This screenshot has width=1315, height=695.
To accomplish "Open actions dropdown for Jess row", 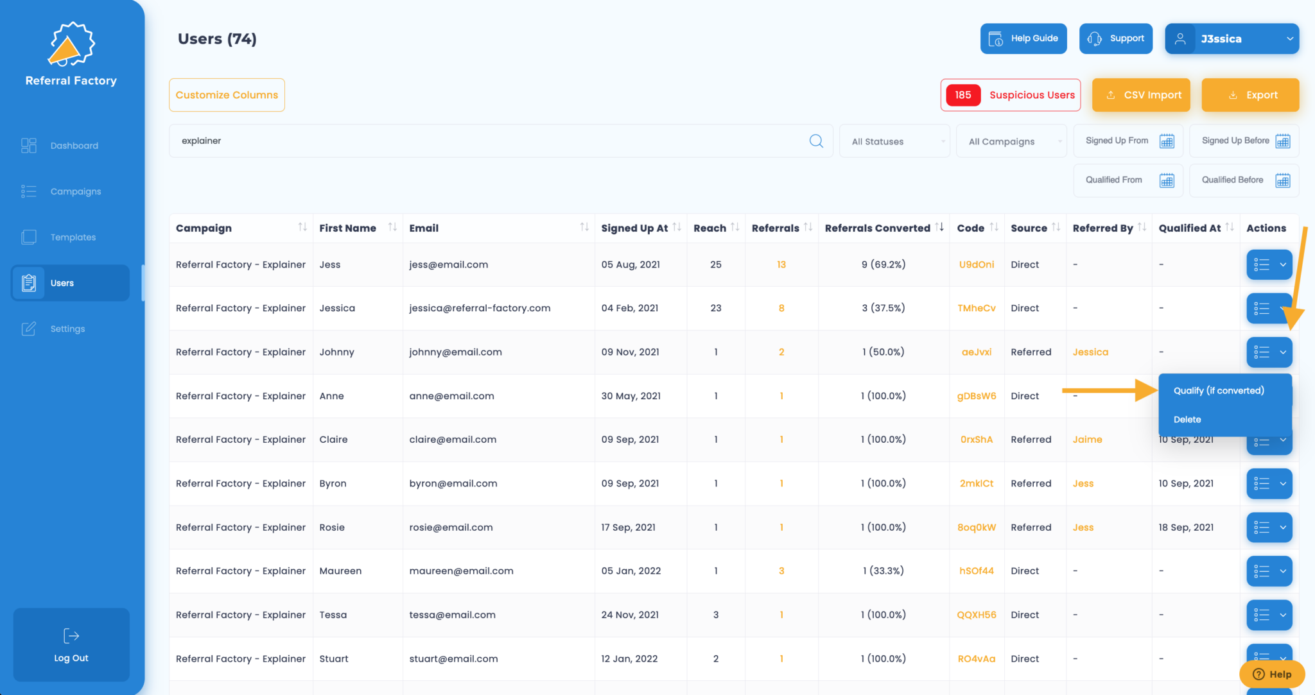I will [1269, 264].
